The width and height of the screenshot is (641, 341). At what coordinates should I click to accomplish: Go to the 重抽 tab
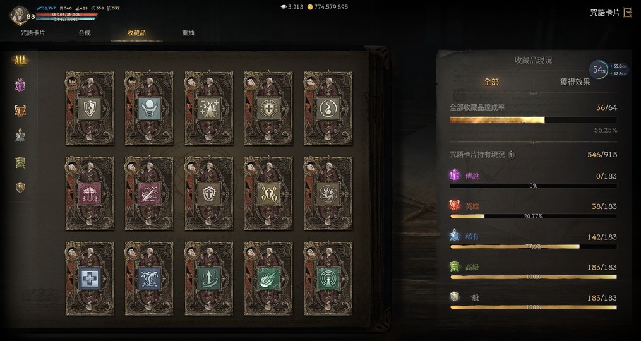tap(188, 33)
